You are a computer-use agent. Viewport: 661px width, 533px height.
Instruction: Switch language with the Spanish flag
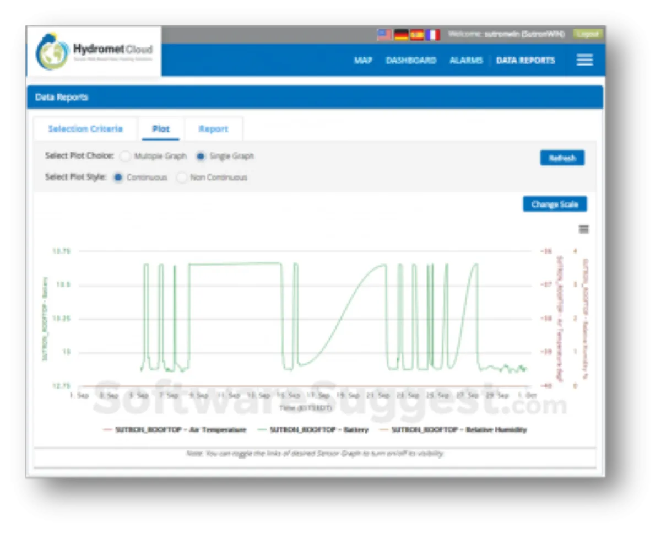coord(417,35)
